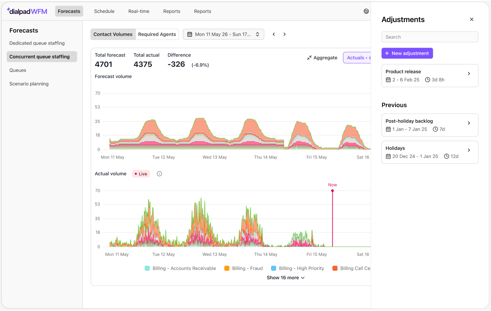Click the Forecasts sidebar heading
491x311 pixels.
(24, 30)
